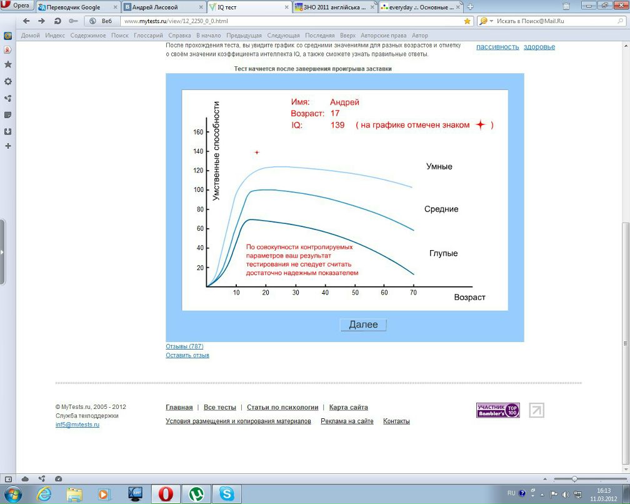Image resolution: width=630 pixels, height=504 pixels.
Task: Bookmark page with address bar star
Action: coord(467,21)
